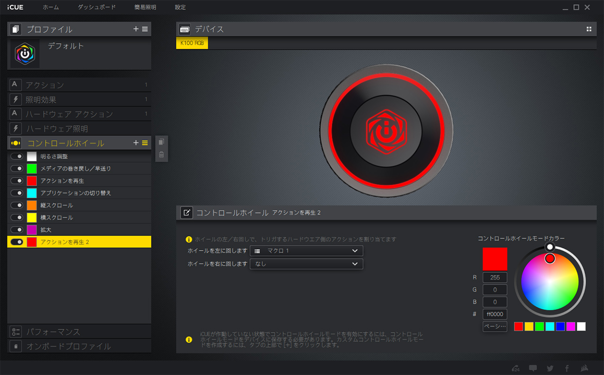The width and height of the screenshot is (604, 375).
Task: Expand the 照明効果 section
Action: click(79, 99)
